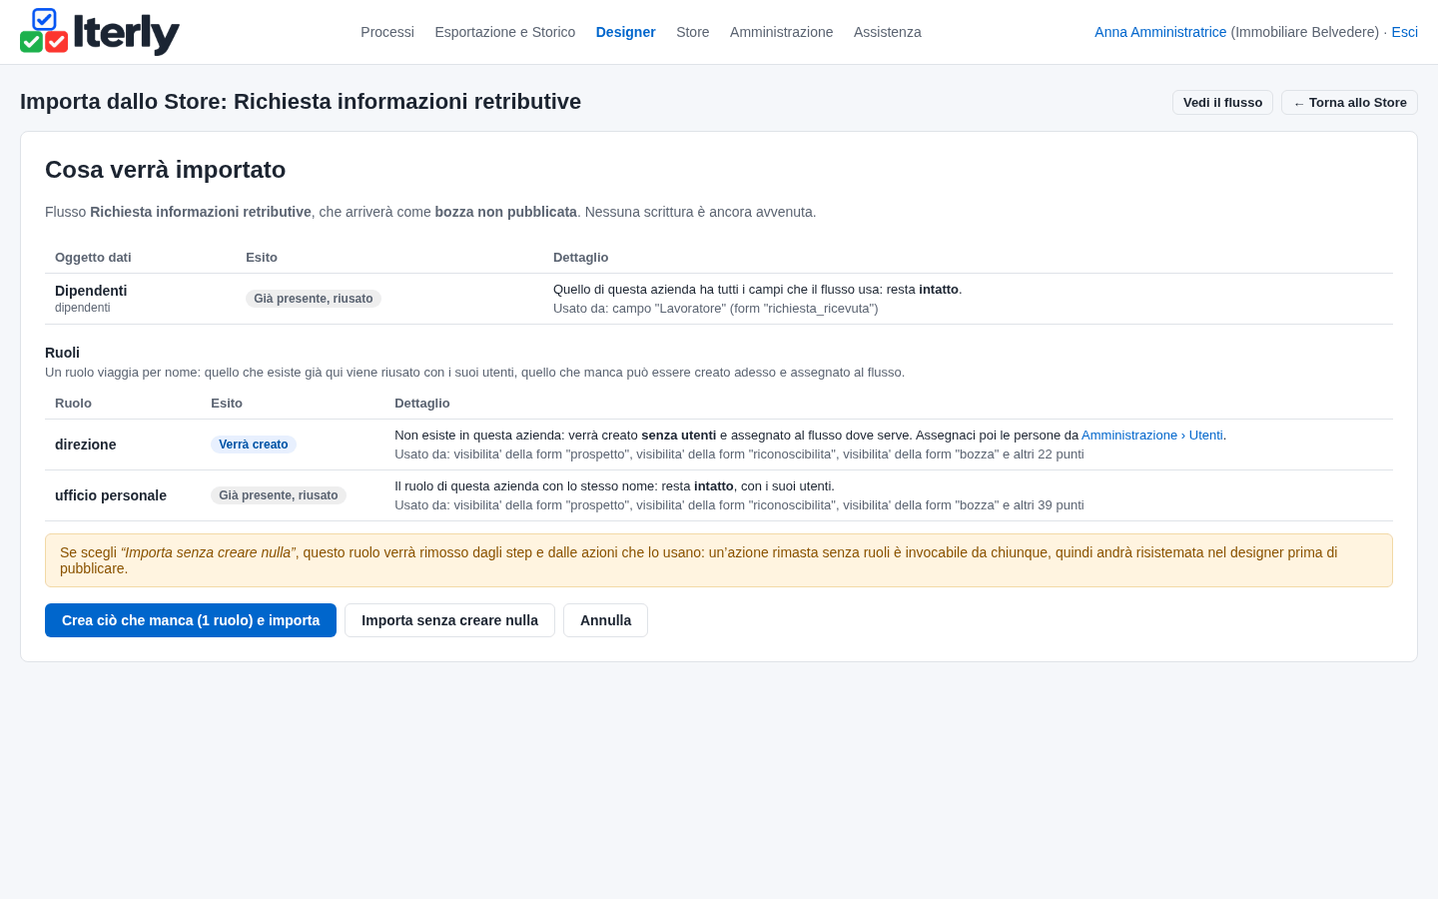Click the Già presente badge for Dipendenti
The height and width of the screenshot is (899, 1438).
pos(314,299)
